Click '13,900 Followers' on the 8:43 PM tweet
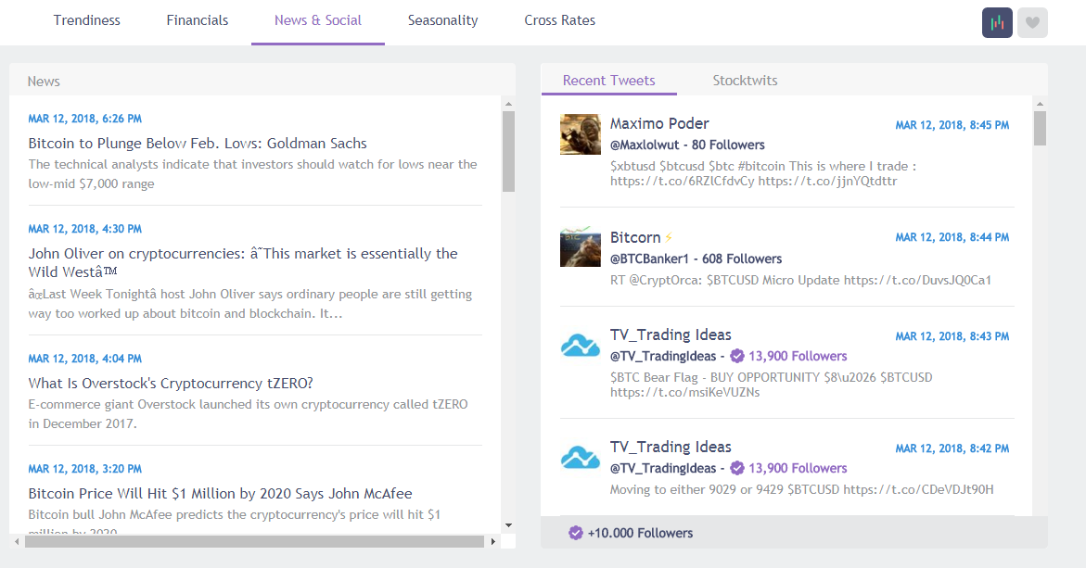Screen dimensions: 1086x568 pyautogui.click(x=798, y=357)
